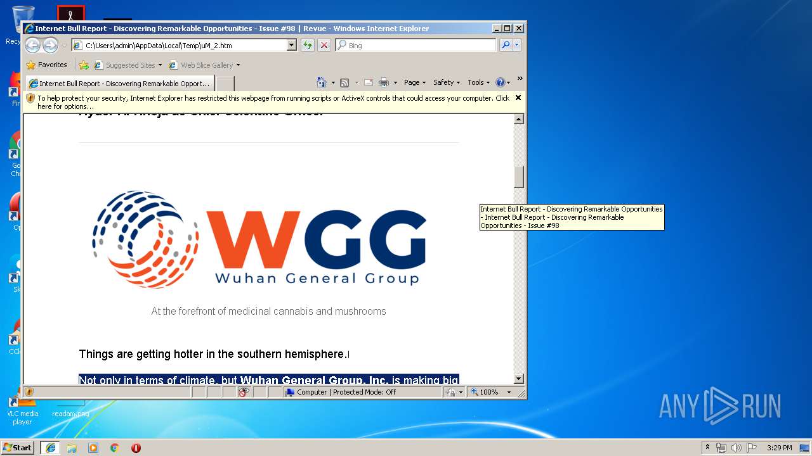Screen dimensions: 812x456
Task: Launch media player from taskbar
Action: (93, 448)
